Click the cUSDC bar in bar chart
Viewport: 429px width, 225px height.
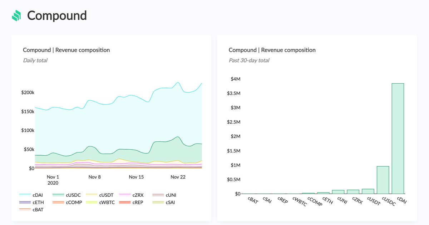pyautogui.click(x=383, y=180)
